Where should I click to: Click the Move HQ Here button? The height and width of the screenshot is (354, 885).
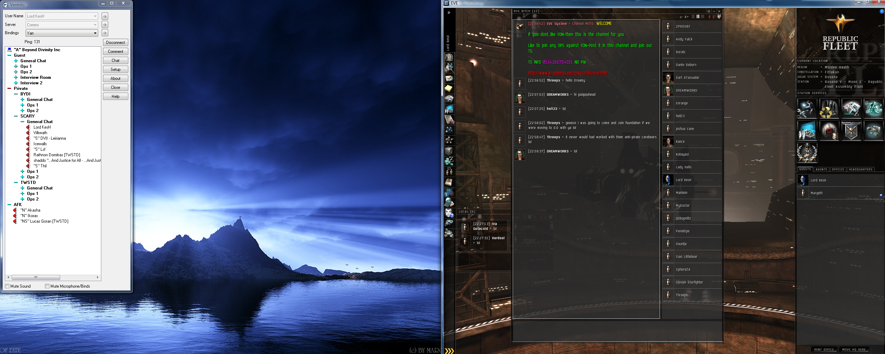[x=854, y=350]
